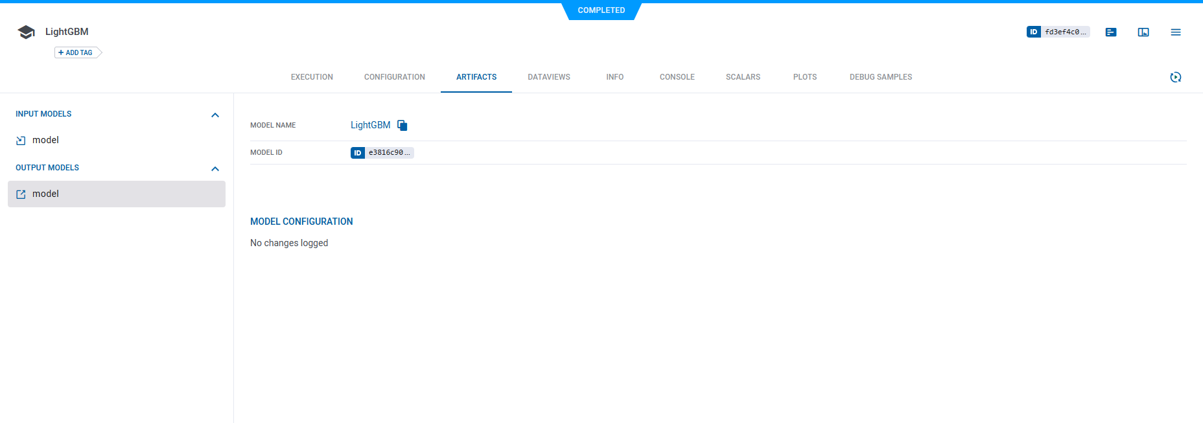
Task: Switch to the Execution tab
Action: [x=312, y=77]
